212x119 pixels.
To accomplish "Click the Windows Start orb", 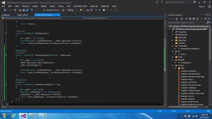I will coord(4,116).
